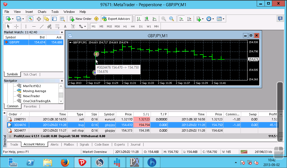Open the Arrows objects dropdown
Viewport: 287px width, 168px height.
tap(85, 27)
